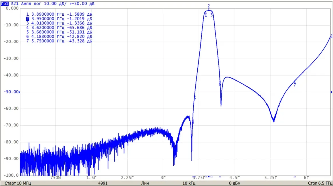Click the Лин sweep type field
The image size is (333, 186).
[x=145, y=183]
